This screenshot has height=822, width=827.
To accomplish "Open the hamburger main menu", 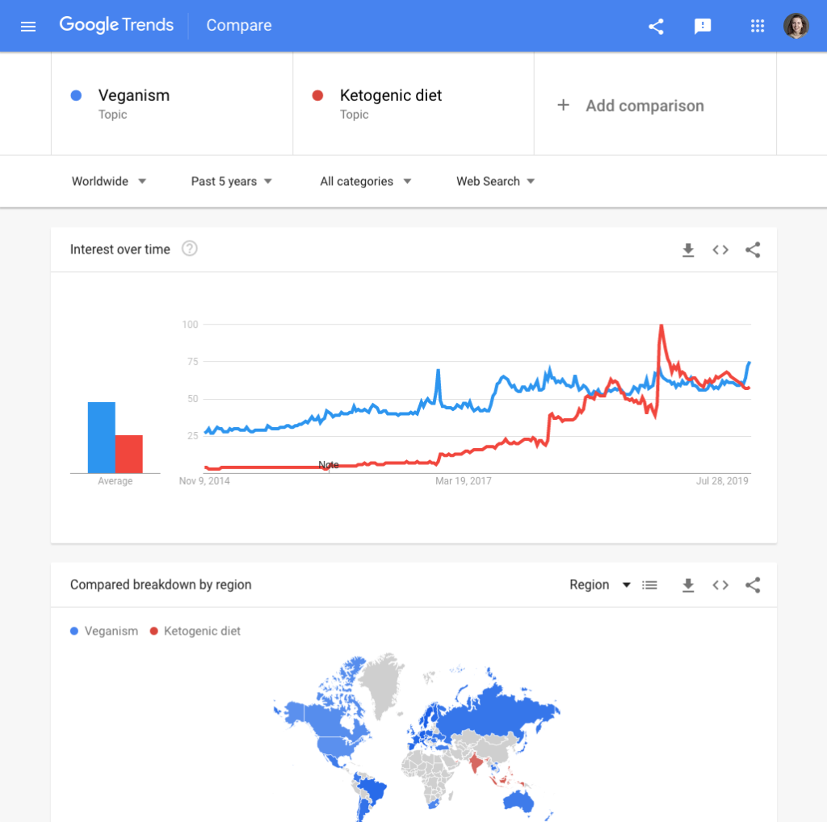I will point(28,26).
